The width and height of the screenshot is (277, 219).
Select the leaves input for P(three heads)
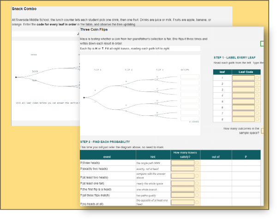pos(182,163)
